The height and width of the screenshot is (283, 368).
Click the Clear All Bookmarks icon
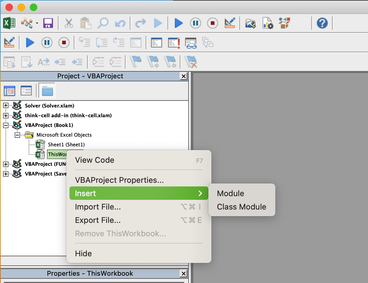point(191,62)
